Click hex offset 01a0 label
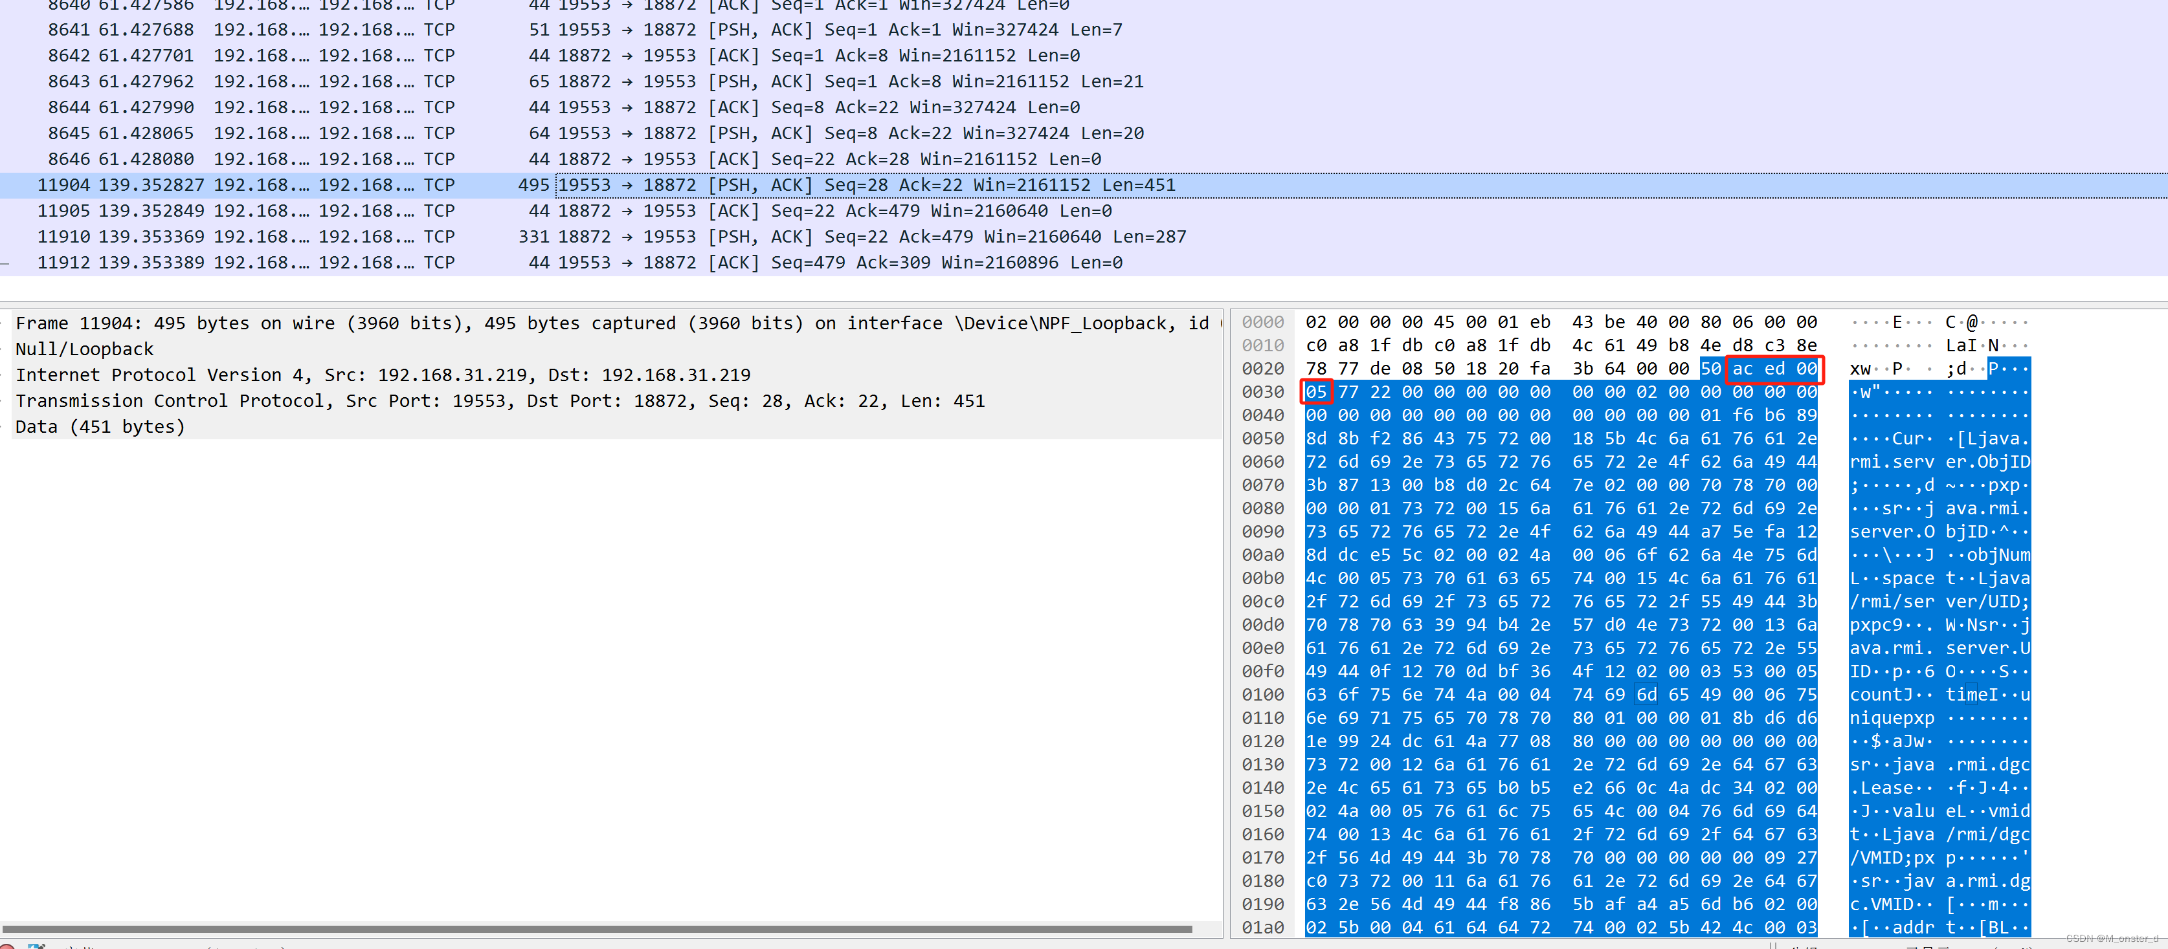2168x949 pixels. click(x=1262, y=928)
